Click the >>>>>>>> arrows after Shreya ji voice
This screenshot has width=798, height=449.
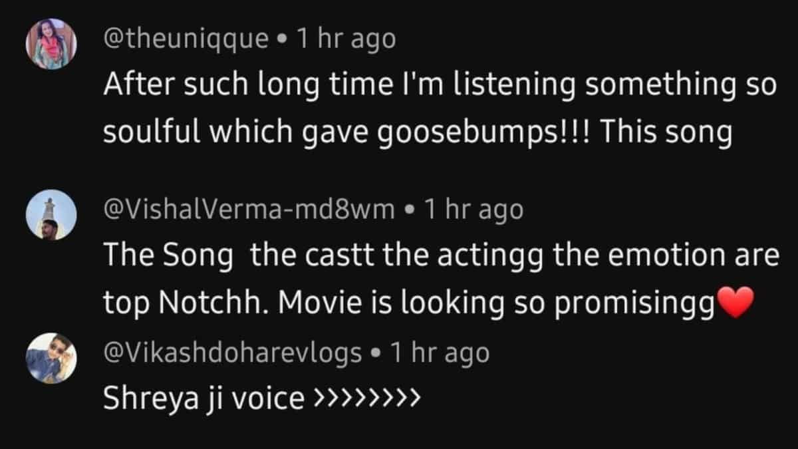366,399
